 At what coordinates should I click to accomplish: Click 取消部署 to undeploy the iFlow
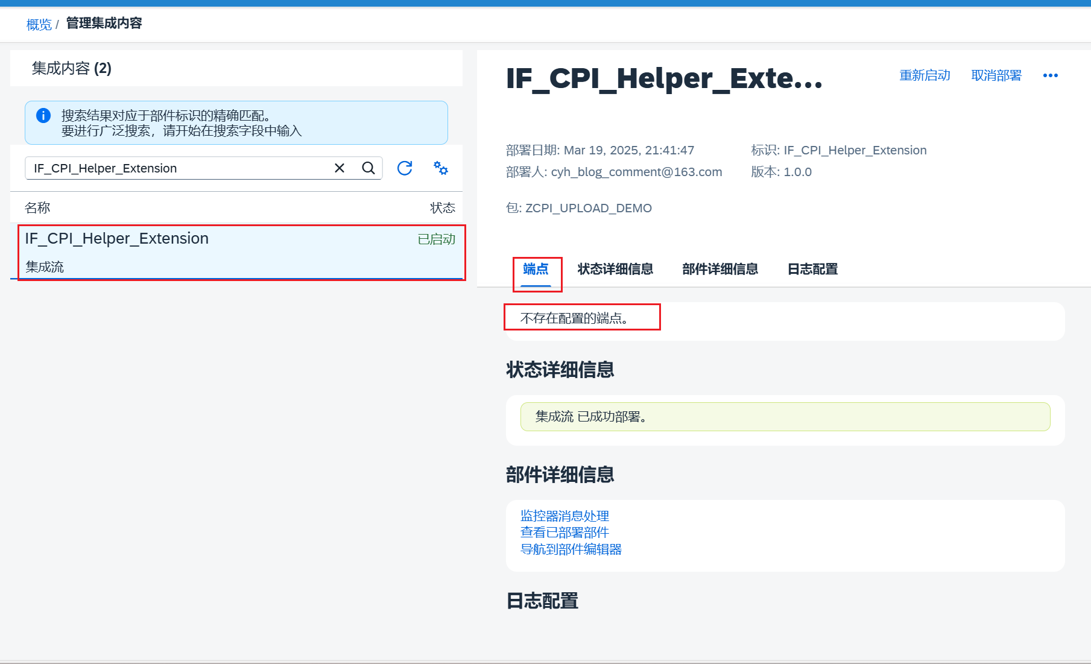pos(996,75)
